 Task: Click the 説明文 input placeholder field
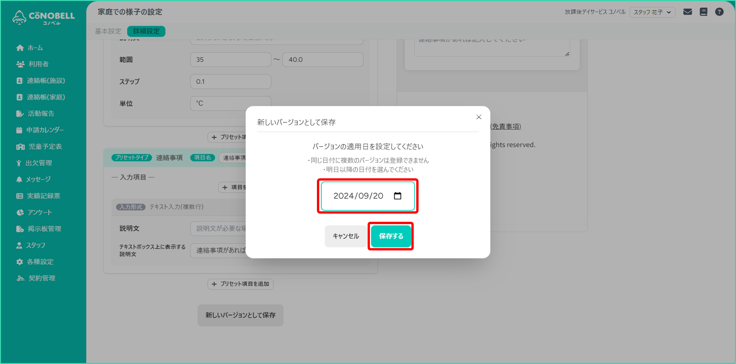218,228
